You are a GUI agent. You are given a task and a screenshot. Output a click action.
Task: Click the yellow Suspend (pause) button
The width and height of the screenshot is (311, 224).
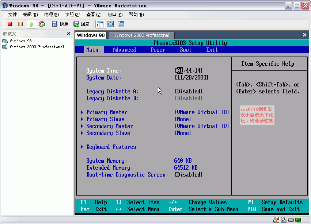point(20,24)
